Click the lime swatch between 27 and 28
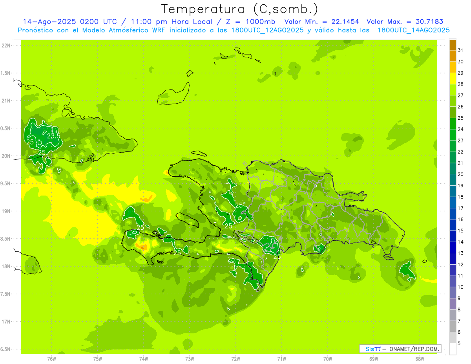The width and height of the screenshot is (471, 364). pyautogui.click(x=453, y=90)
